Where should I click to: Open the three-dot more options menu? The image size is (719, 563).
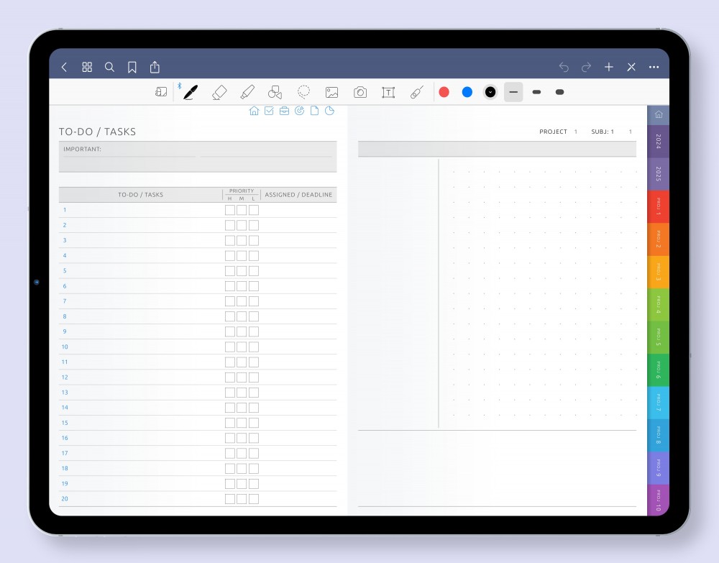tap(654, 68)
